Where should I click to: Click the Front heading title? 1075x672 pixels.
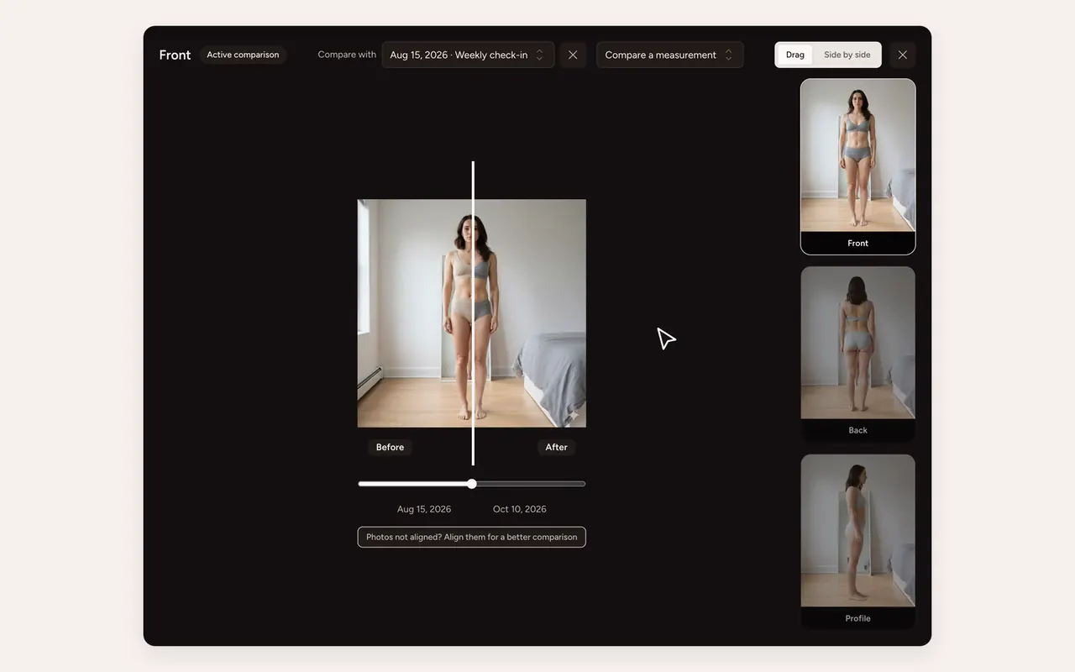click(175, 55)
